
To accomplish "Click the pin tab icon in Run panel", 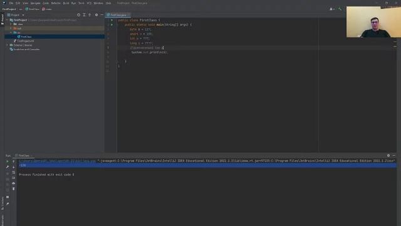I will coord(8,203).
